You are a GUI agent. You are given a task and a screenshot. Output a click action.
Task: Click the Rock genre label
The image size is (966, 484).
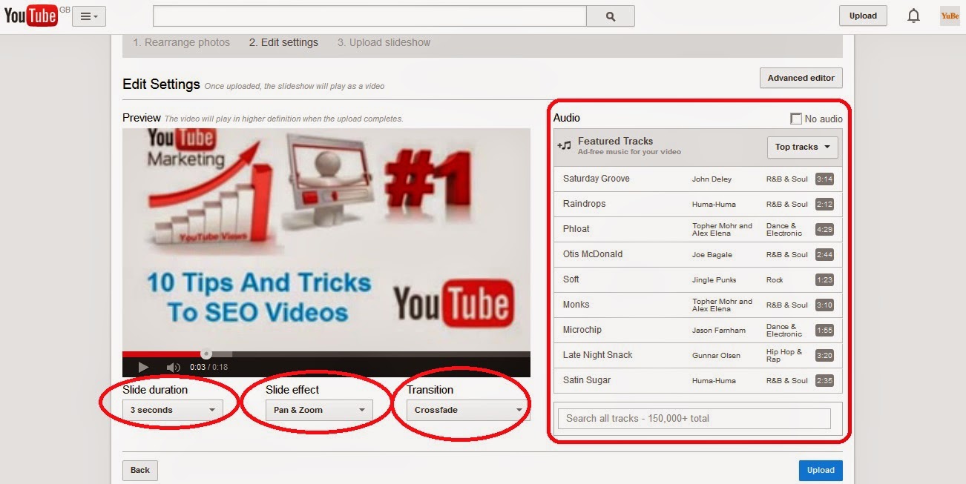(775, 280)
